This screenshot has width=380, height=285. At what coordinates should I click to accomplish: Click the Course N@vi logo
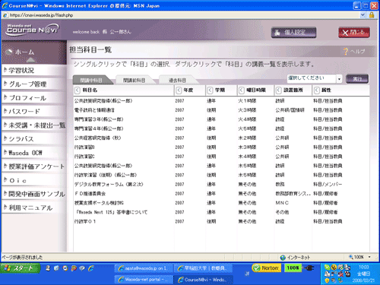coord(32,30)
